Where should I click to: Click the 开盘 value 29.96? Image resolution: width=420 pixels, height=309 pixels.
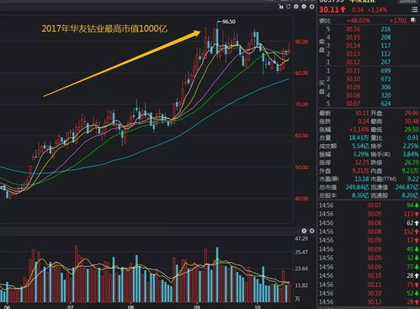[x=412, y=113]
